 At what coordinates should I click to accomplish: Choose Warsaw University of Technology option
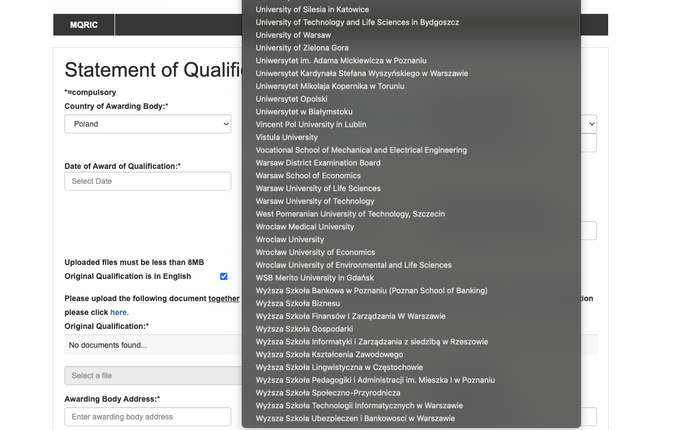[x=411, y=201]
